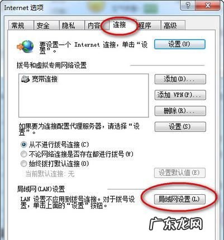Open 局域网设置(L) button
This screenshot has height=240, width=224.
pos(180,199)
